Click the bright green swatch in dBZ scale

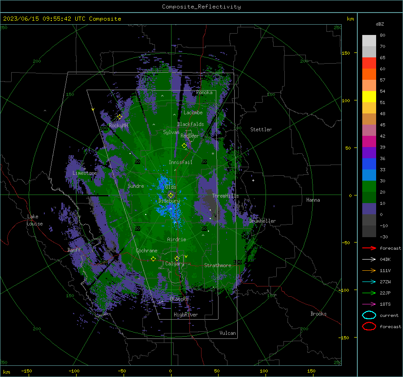pyautogui.click(x=369, y=186)
